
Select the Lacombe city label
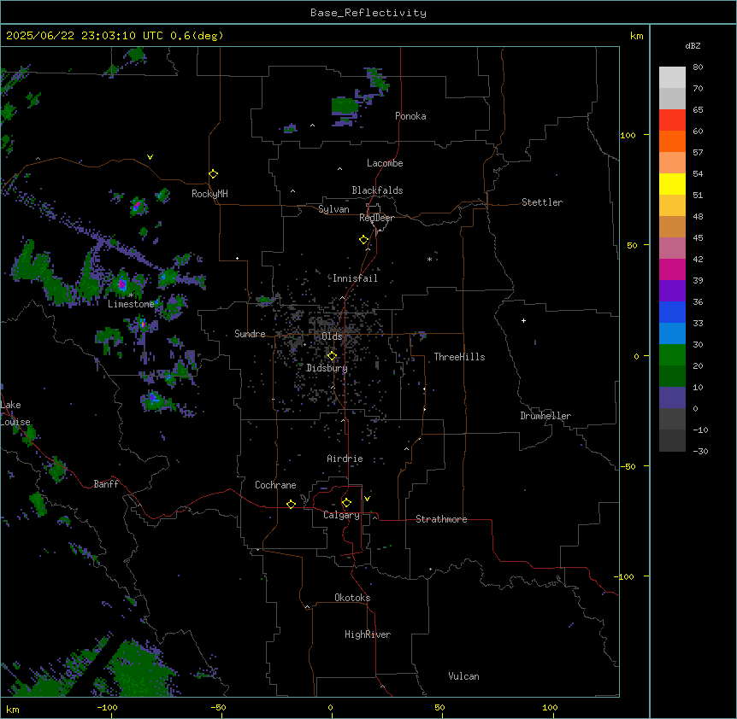coord(385,163)
